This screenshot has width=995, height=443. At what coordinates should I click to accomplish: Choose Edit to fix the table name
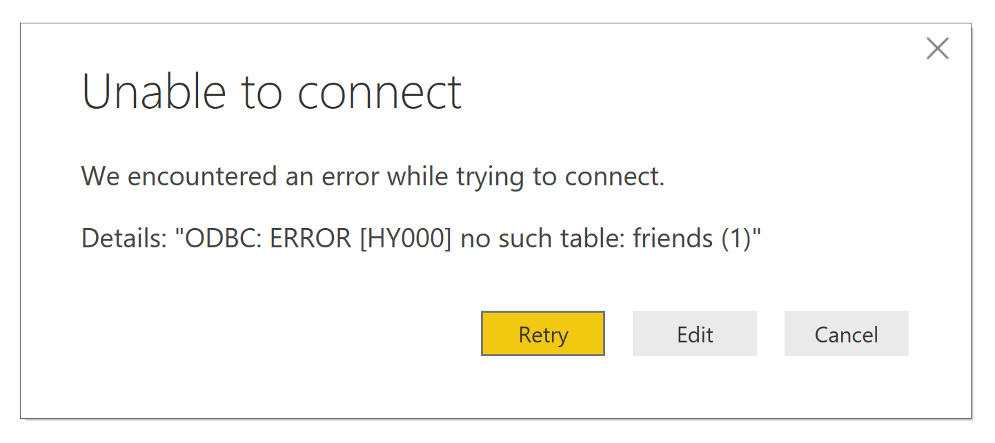click(694, 334)
